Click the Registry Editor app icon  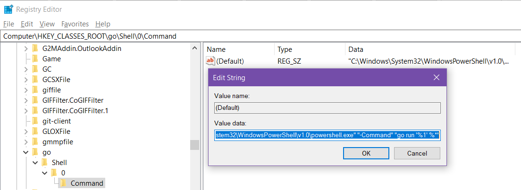point(8,9)
